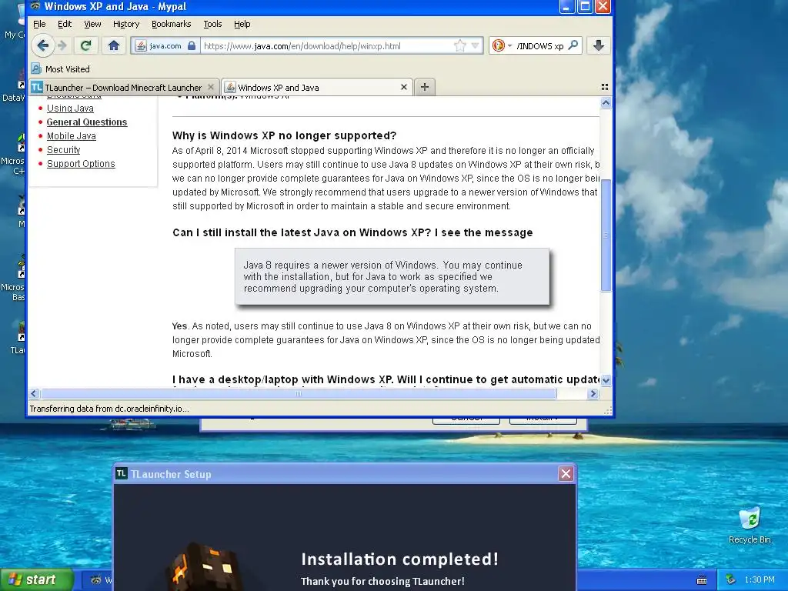Show the tab groups grid icon

[605, 87]
